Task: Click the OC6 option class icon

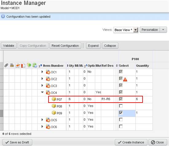Action: (x=48, y=127)
